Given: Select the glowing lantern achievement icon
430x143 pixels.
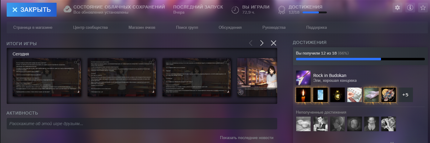Looking at the screenshot, I should 337,95.
